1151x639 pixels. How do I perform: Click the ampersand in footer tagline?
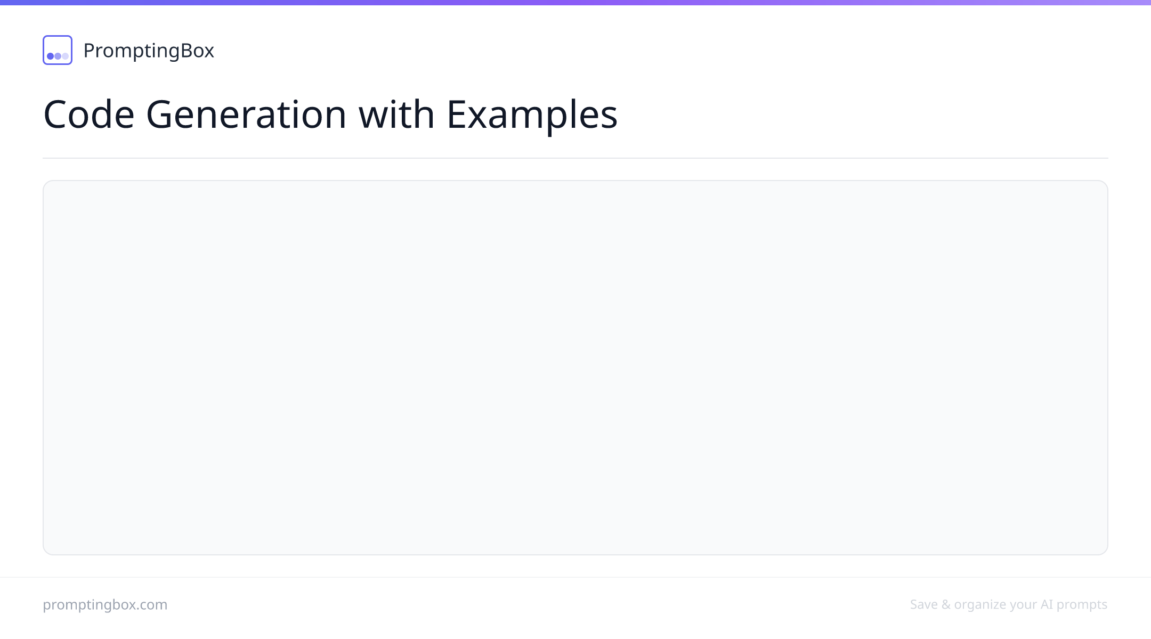[946, 604]
